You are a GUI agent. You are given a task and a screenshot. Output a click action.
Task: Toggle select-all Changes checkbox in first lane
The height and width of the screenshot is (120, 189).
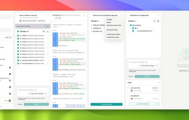pos(18,31)
